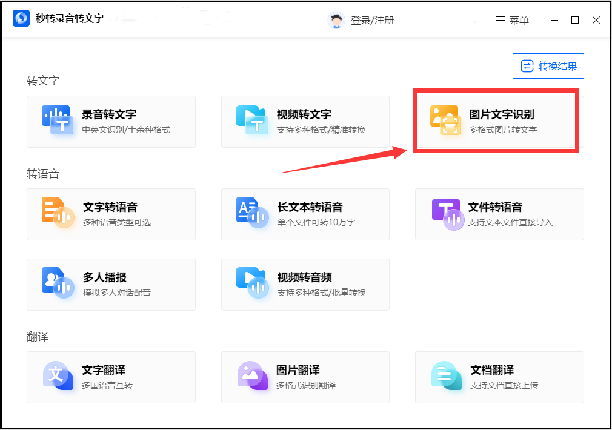
Task: Open 转换结果 conversion results button
Action: (548, 66)
